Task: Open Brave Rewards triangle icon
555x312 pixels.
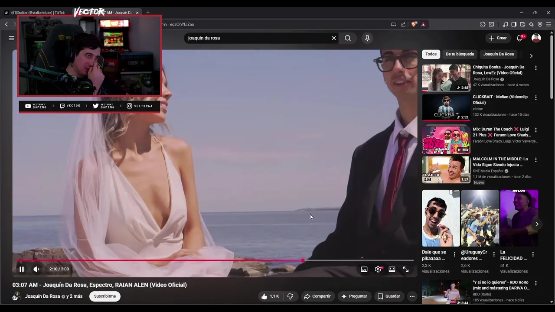Action: pos(423,24)
